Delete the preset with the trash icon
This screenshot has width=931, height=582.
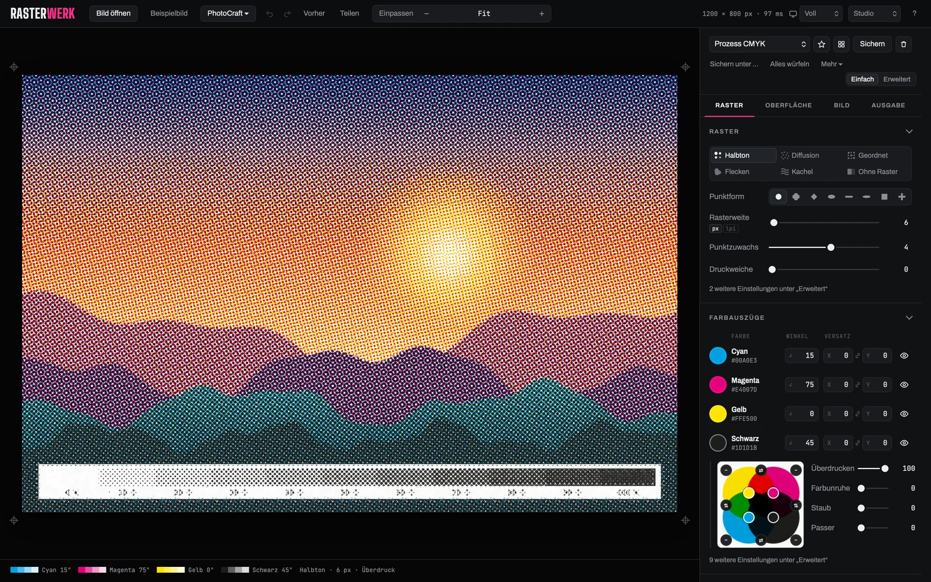[x=904, y=44]
